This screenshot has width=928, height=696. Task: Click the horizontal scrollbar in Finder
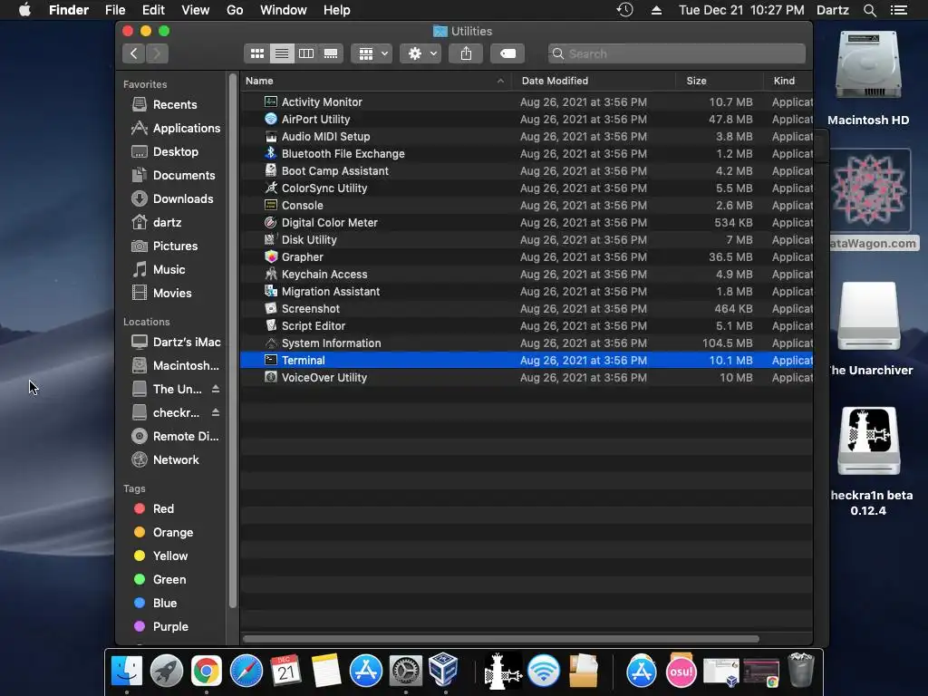point(500,639)
